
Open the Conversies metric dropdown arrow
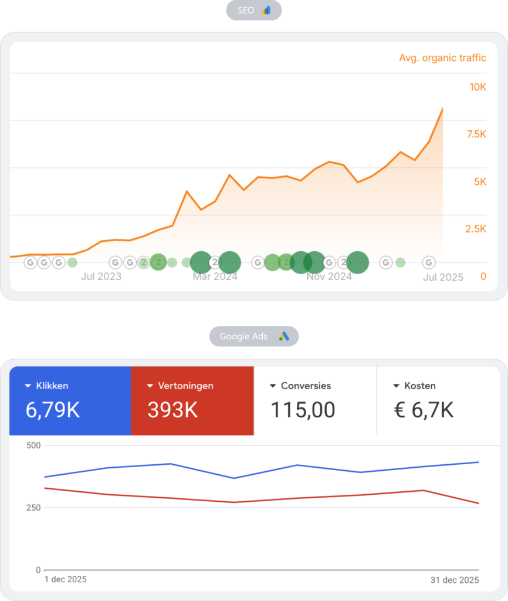click(273, 386)
